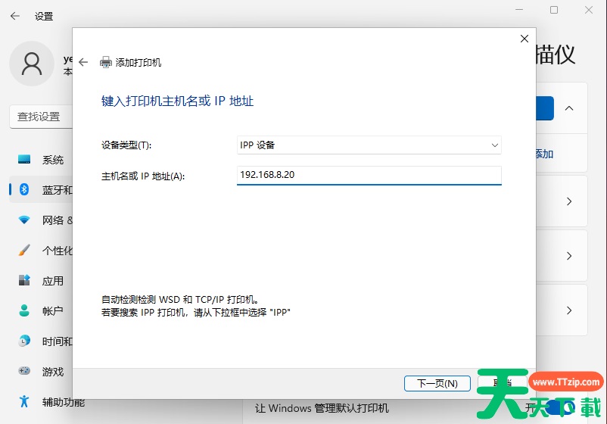Click the text 自动检测检测 WSD 和 TCP/IP 打印机
Viewport: 607px width, 424px height.
click(180, 299)
